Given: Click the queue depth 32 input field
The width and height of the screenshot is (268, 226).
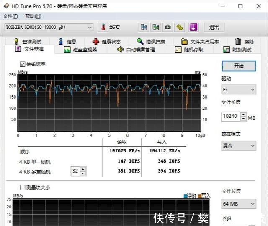Looking at the screenshot, I should point(75,171).
